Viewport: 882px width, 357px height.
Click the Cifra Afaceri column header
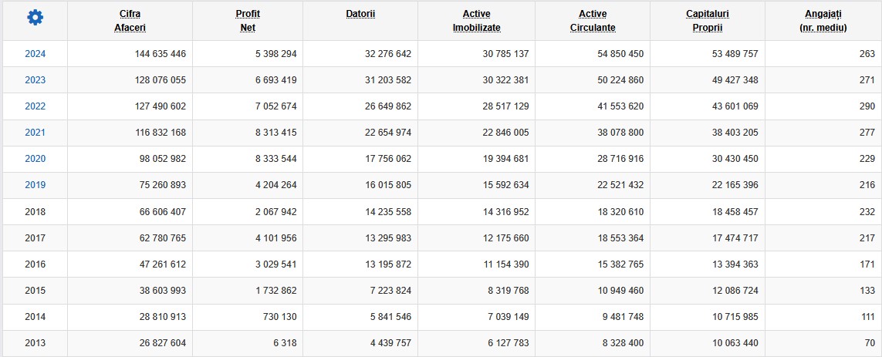pyautogui.click(x=130, y=21)
